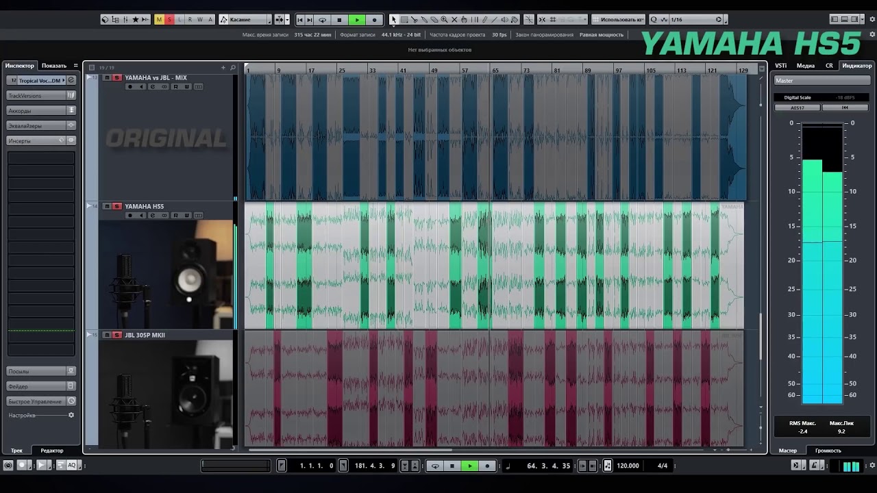
Task: Click the green Play button in top toolbar
Action: pos(357,20)
